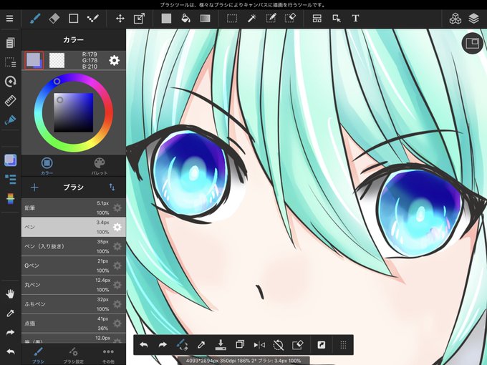487x365 pixels.
Task: Switch to the カラー tab
Action: point(47,166)
